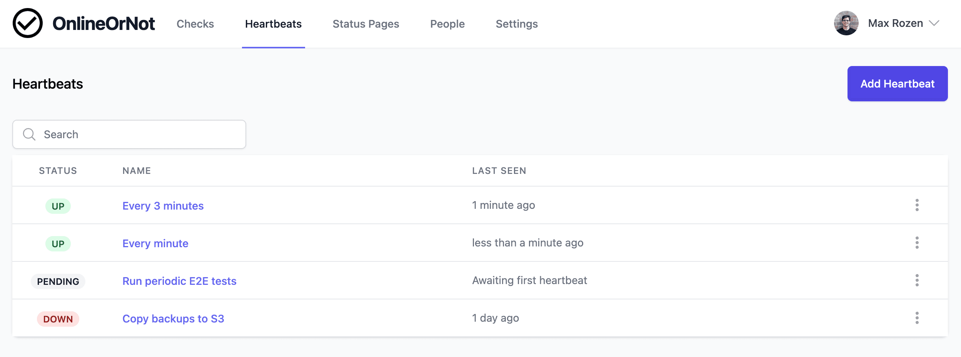Click the Search input field

129,134
